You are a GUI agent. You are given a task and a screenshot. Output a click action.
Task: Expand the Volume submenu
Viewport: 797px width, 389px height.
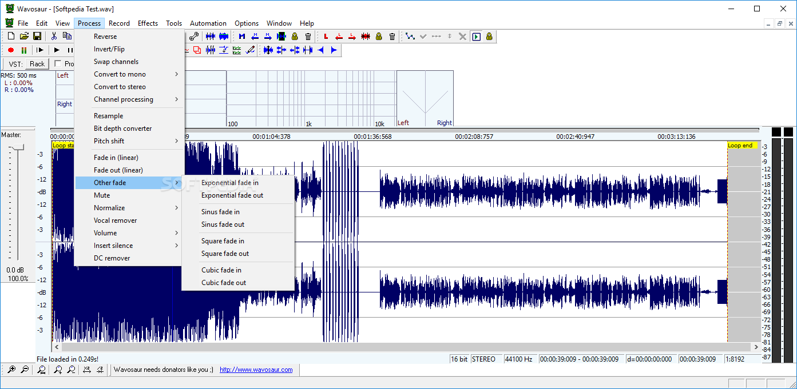coord(129,233)
